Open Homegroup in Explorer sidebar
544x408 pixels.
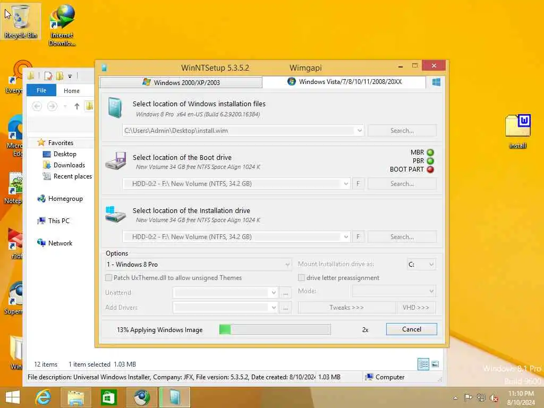(x=60, y=199)
